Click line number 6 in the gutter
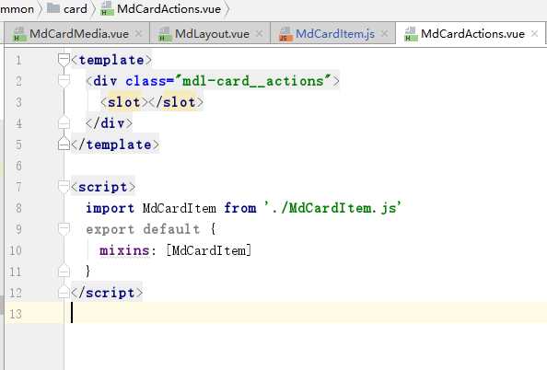 coord(18,166)
